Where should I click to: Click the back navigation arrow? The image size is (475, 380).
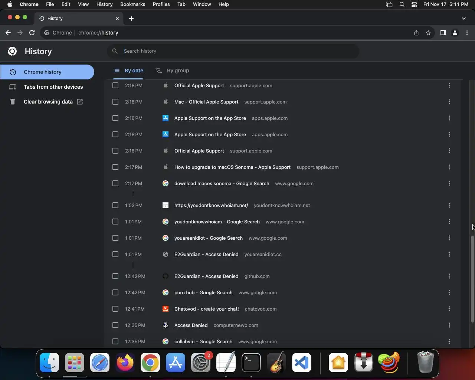[x=8, y=33]
